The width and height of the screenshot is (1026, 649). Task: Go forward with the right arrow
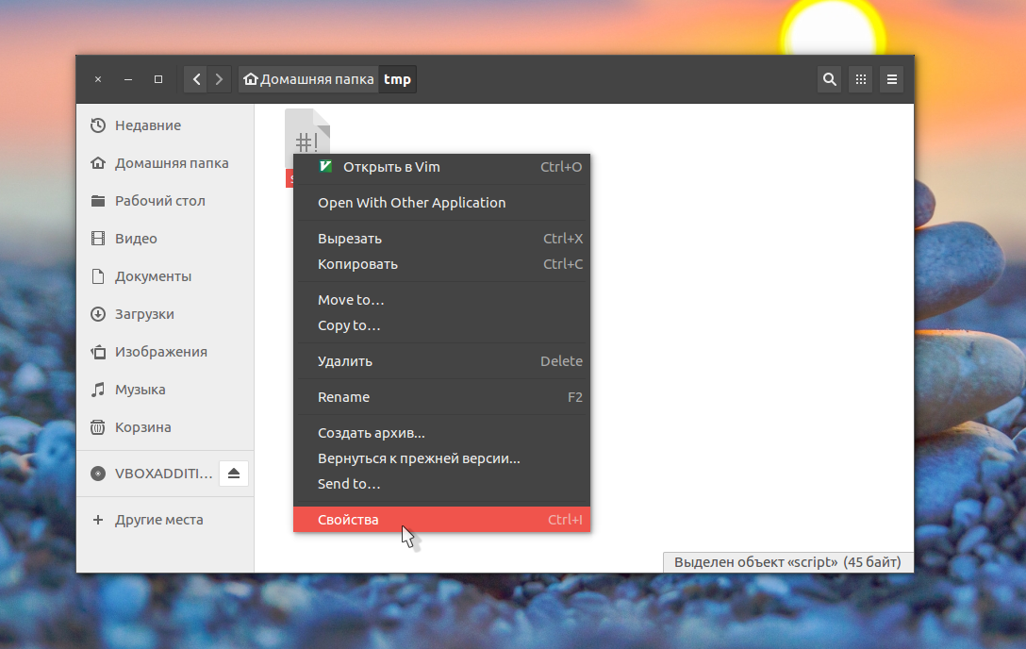click(x=219, y=79)
